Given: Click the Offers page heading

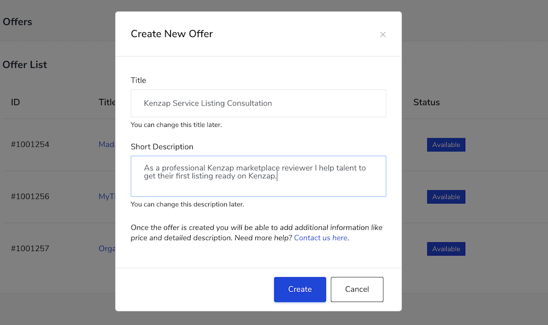Looking at the screenshot, I should pyautogui.click(x=18, y=22).
